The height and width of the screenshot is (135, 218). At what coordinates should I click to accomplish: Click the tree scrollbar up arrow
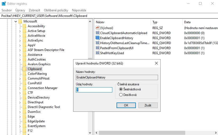(90, 22)
